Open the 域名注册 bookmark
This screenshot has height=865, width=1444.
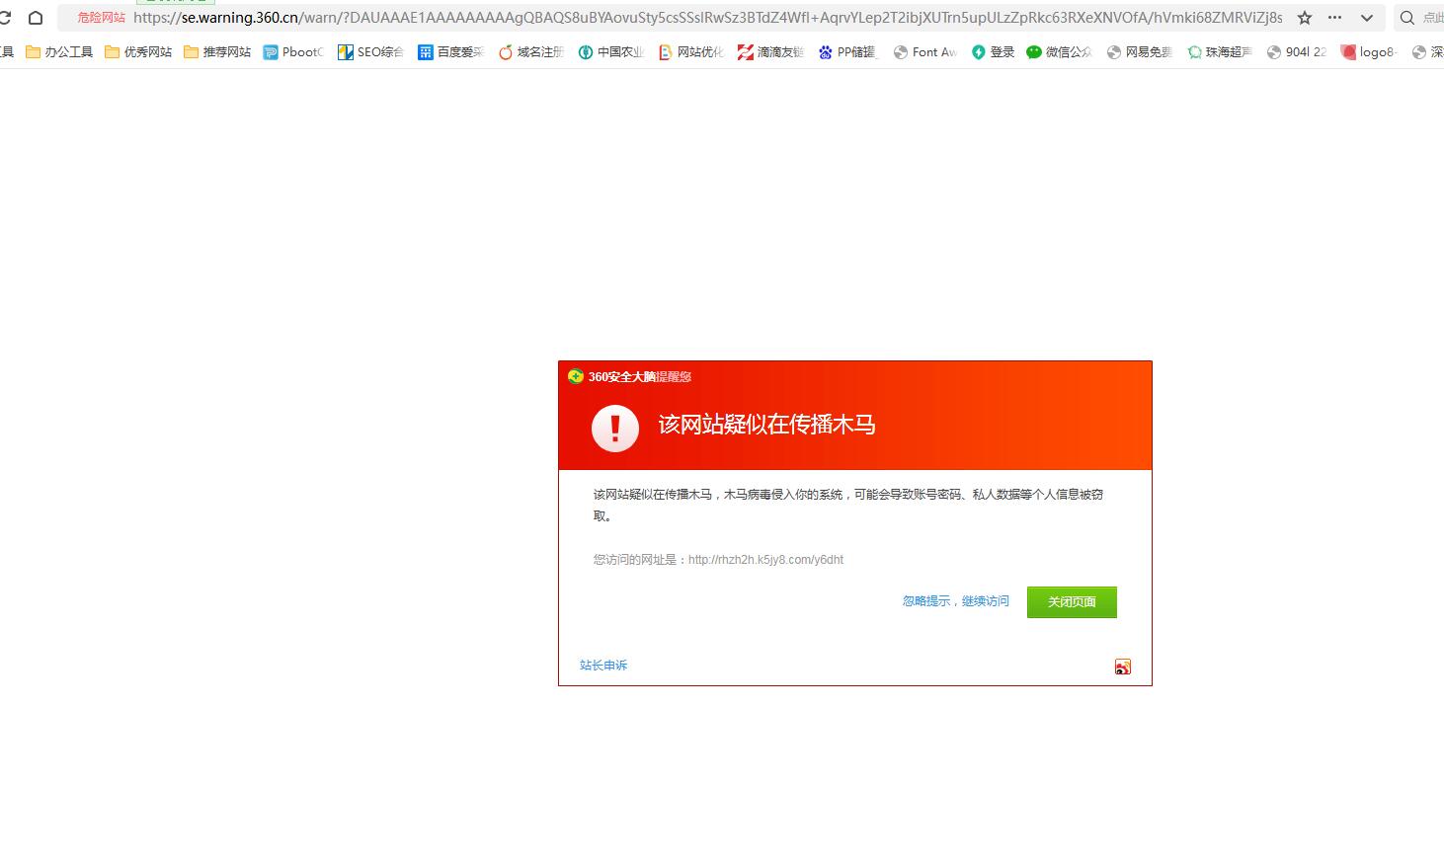click(530, 52)
